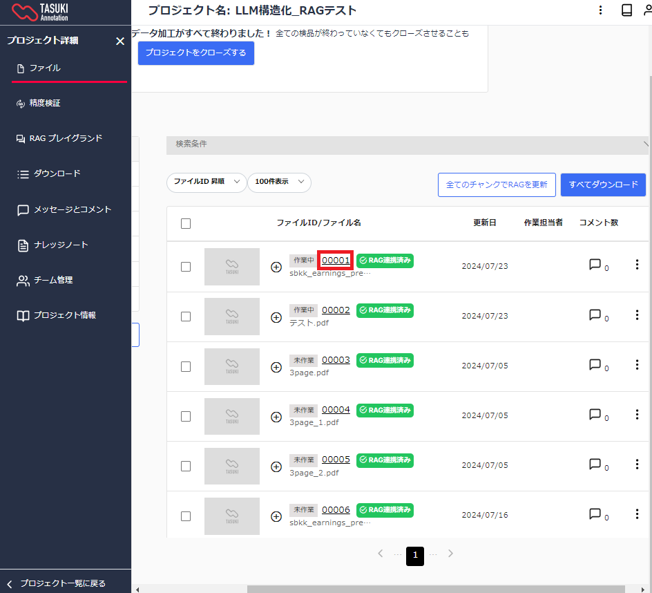The image size is (652, 593).
Task: Open file ID link 00002
Action: [336, 310]
